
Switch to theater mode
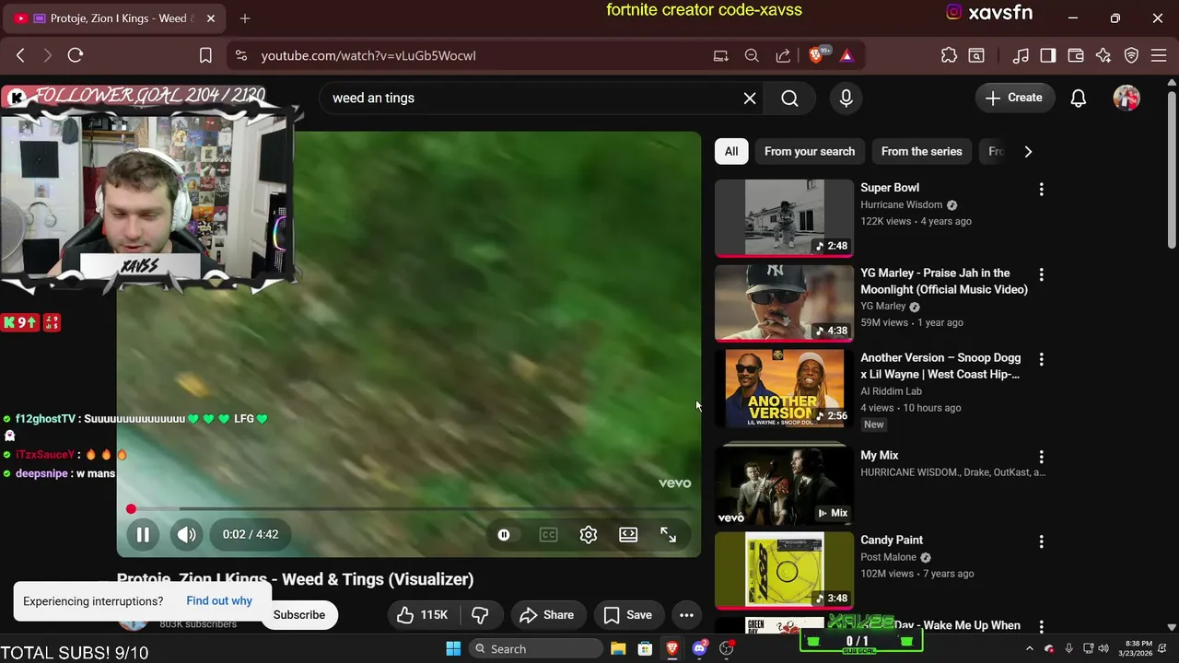[x=628, y=535]
